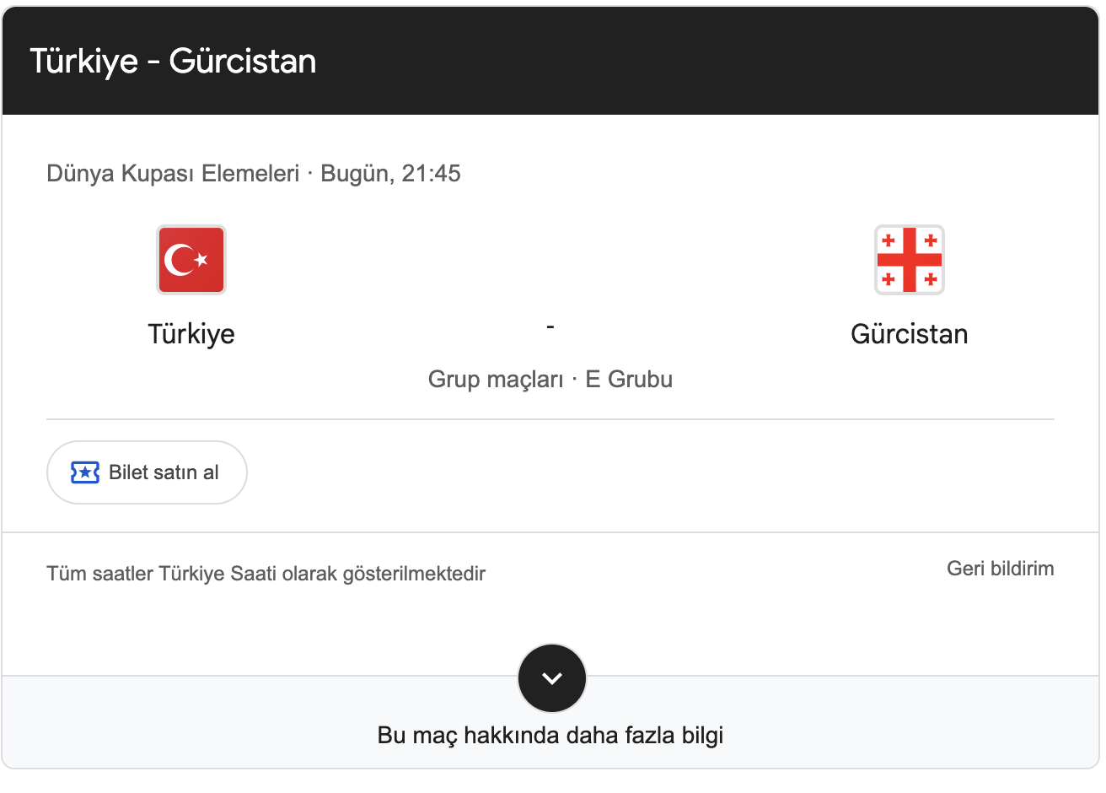This screenshot has height=793, width=1106.
Task: Select the Türkiye team name
Action: tap(191, 334)
